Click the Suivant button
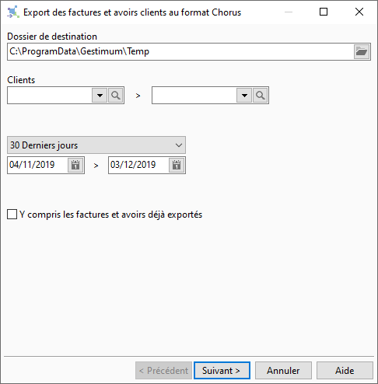 click(x=222, y=371)
